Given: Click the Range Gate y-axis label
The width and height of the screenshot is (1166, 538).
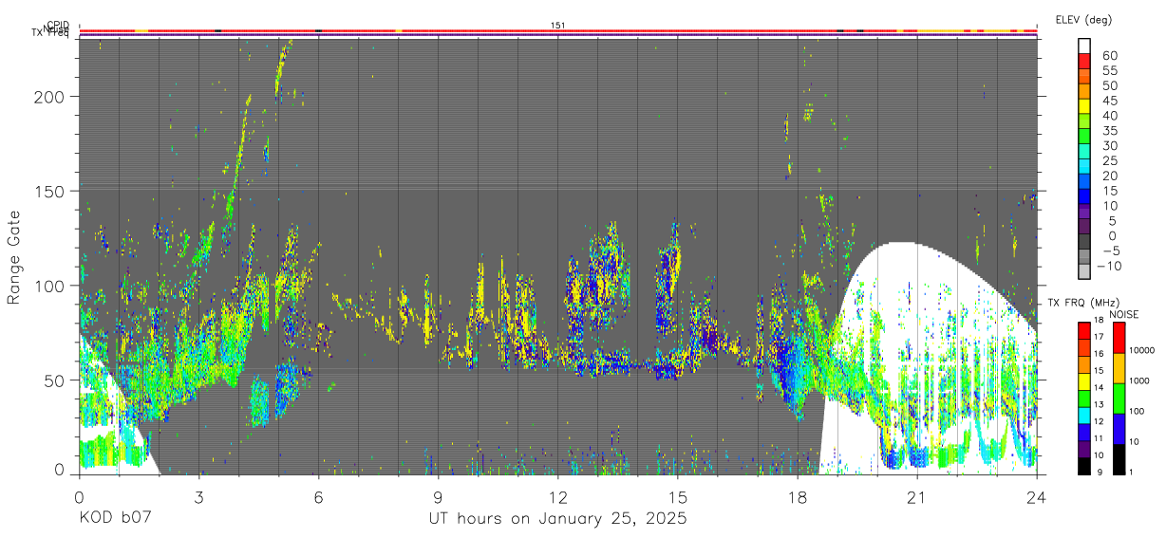Looking at the screenshot, I should [x=14, y=258].
